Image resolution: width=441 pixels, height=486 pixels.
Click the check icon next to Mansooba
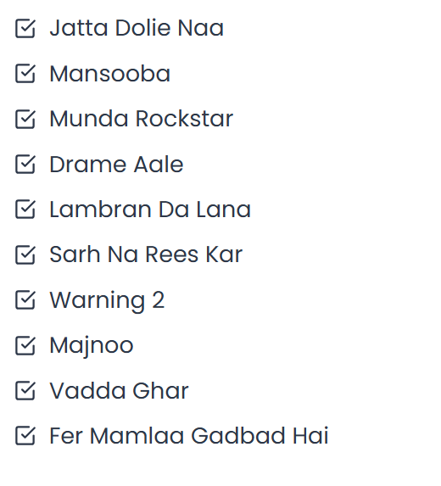25,74
